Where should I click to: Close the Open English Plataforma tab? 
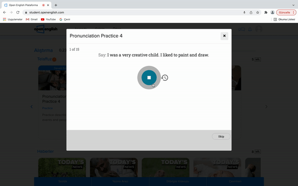pos(48,5)
